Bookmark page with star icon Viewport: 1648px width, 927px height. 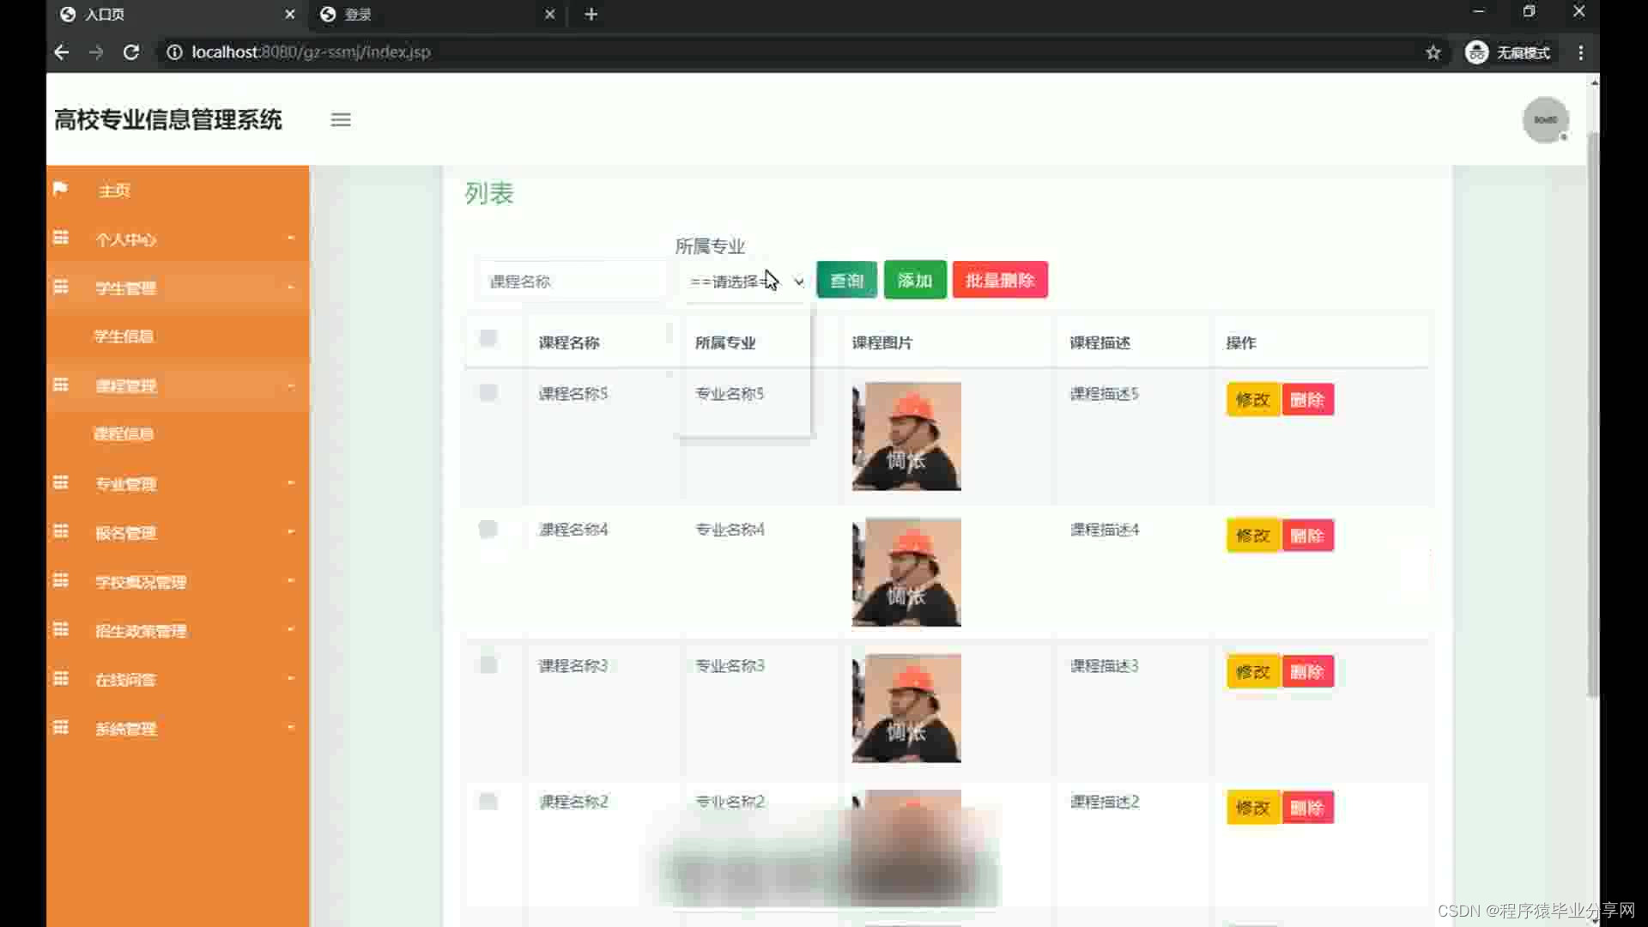point(1433,52)
